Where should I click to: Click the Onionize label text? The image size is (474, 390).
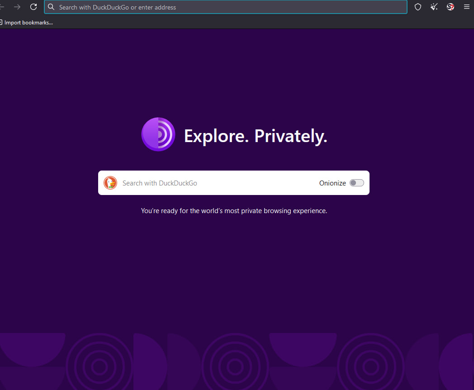coord(332,183)
